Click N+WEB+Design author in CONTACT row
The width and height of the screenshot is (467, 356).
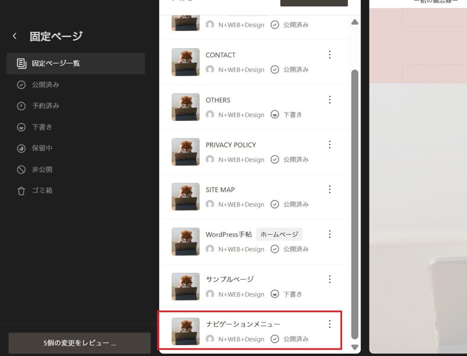point(241,70)
